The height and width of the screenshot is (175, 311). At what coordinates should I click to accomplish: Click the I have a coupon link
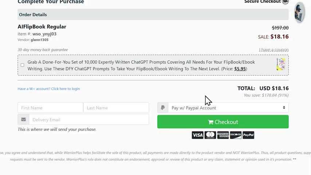[x=273, y=50]
